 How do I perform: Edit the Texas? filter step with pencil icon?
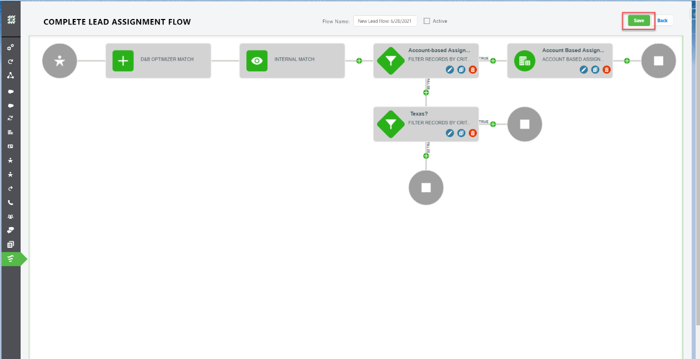point(450,133)
